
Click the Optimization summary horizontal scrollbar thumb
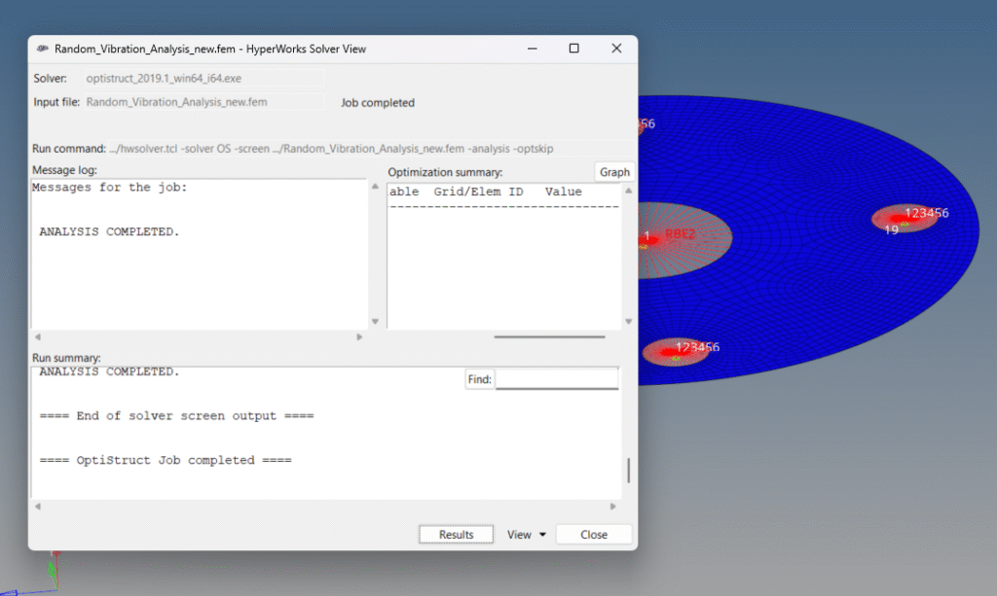point(549,337)
